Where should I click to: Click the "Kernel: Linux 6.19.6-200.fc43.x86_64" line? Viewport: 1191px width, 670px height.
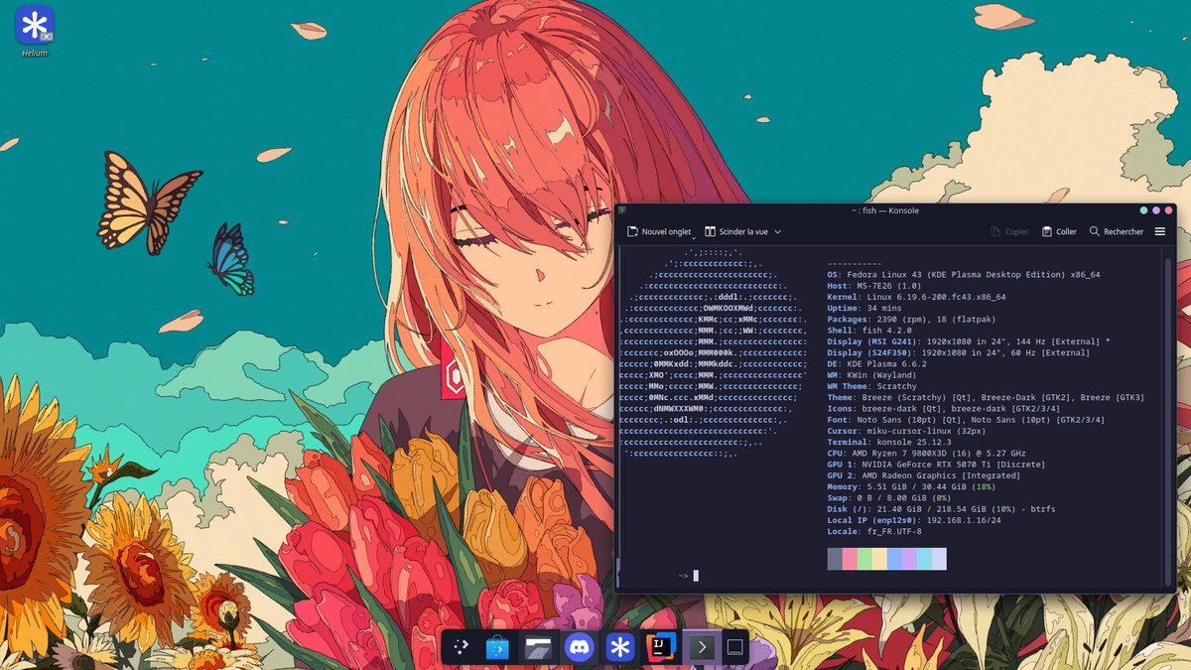pos(916,297)
